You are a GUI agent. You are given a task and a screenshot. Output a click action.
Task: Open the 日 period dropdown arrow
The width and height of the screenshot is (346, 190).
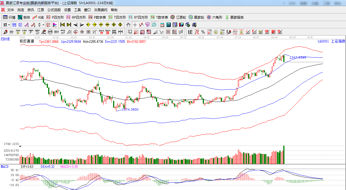(x=9, y=25)
